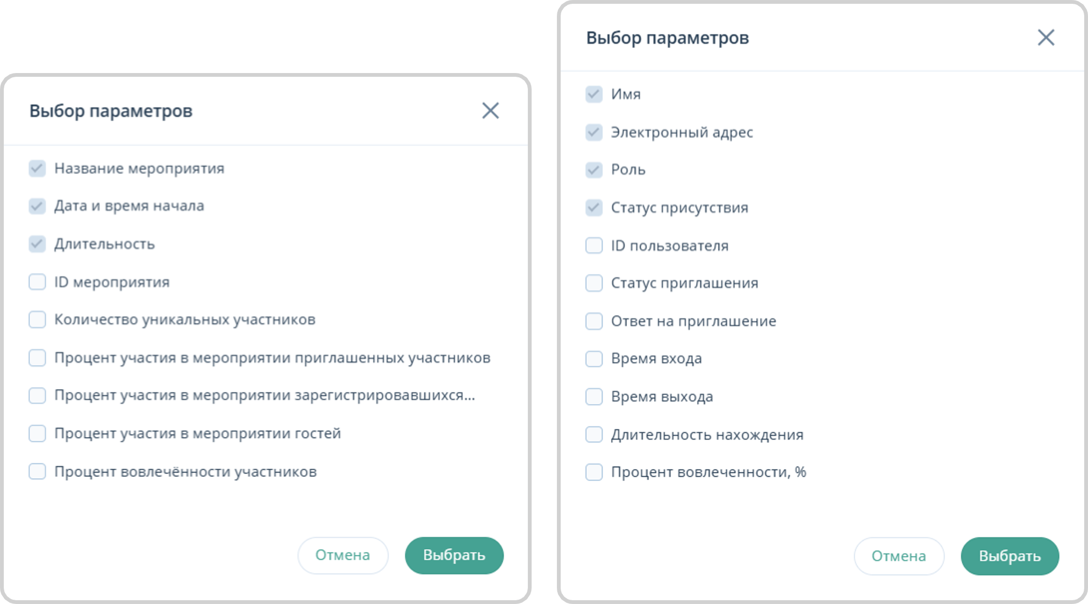Check "Процент вовлечённости участников" in left dialog
The width and height of the screenshot is (1088, 604).
tap(37, 471)
